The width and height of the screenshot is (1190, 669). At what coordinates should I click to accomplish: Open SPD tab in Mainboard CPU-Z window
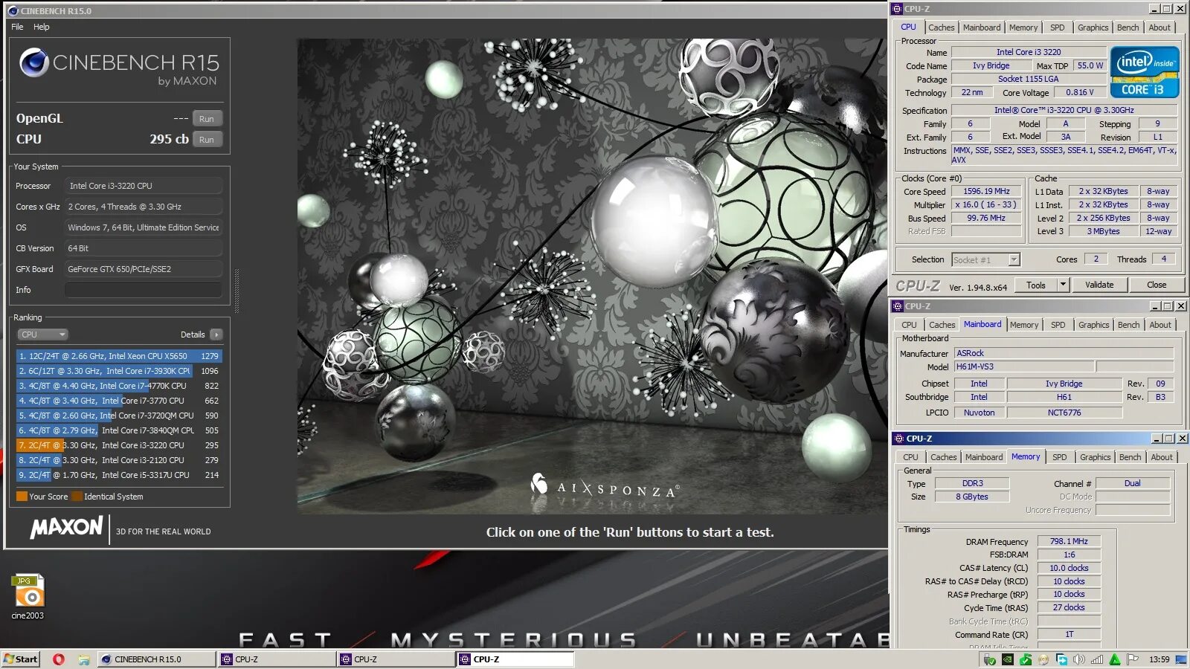pos(1058,325)
